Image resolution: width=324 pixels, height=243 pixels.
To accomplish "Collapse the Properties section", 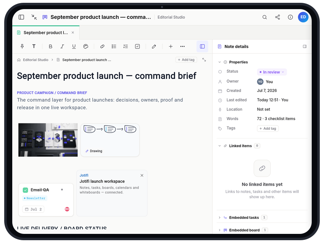I will tap(219, 62).
